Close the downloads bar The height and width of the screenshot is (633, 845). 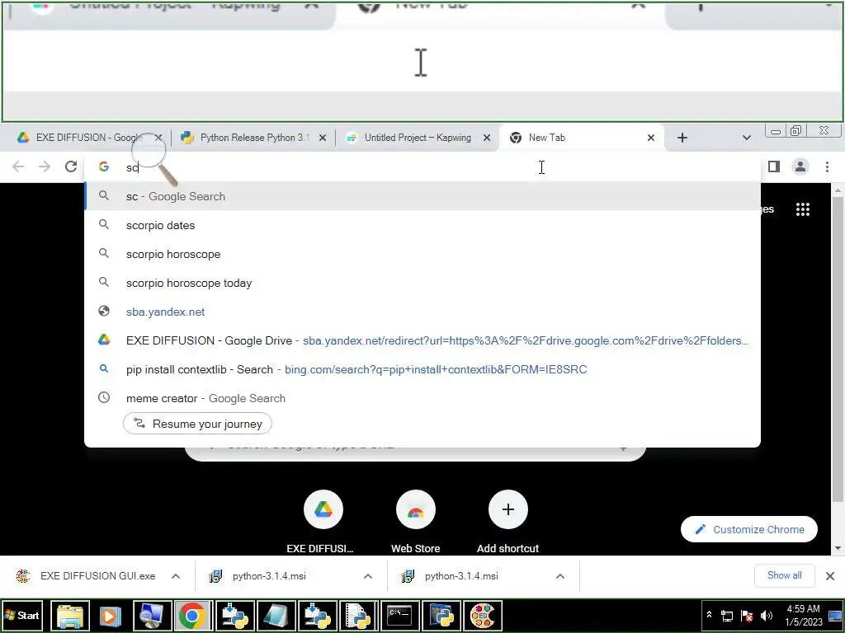tap(830, 576)
